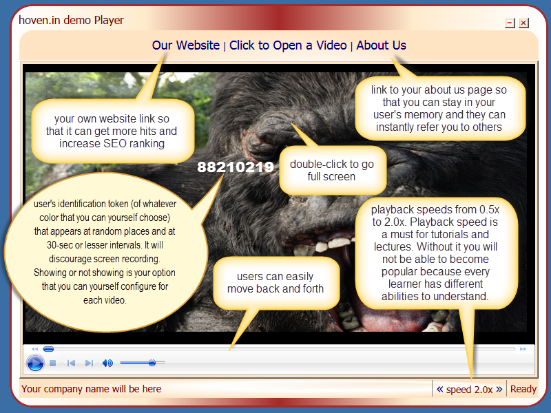
Task: Select 'About Us' in the top navigation
Action: [381, 45]
